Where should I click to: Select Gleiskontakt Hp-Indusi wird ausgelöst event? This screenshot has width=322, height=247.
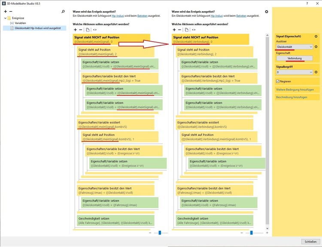tap(37, 28)
